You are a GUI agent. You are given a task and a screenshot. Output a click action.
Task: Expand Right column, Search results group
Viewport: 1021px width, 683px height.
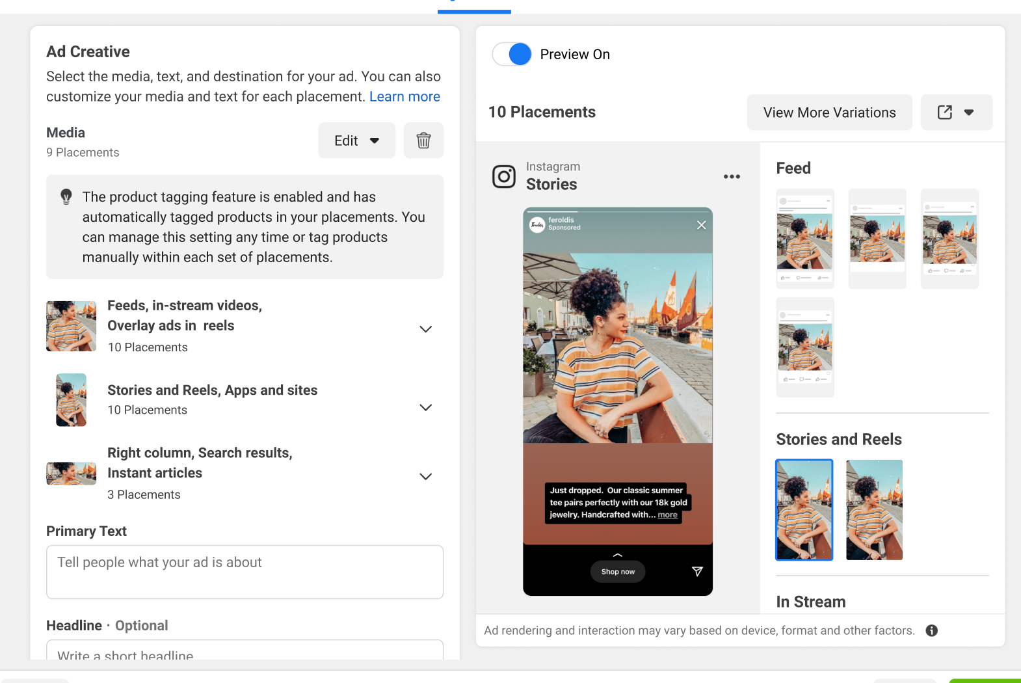425,477
